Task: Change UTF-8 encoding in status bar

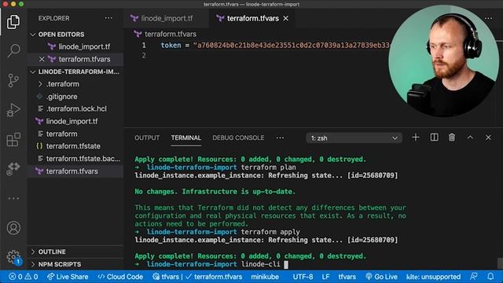Action: click(x=303, y=277)
